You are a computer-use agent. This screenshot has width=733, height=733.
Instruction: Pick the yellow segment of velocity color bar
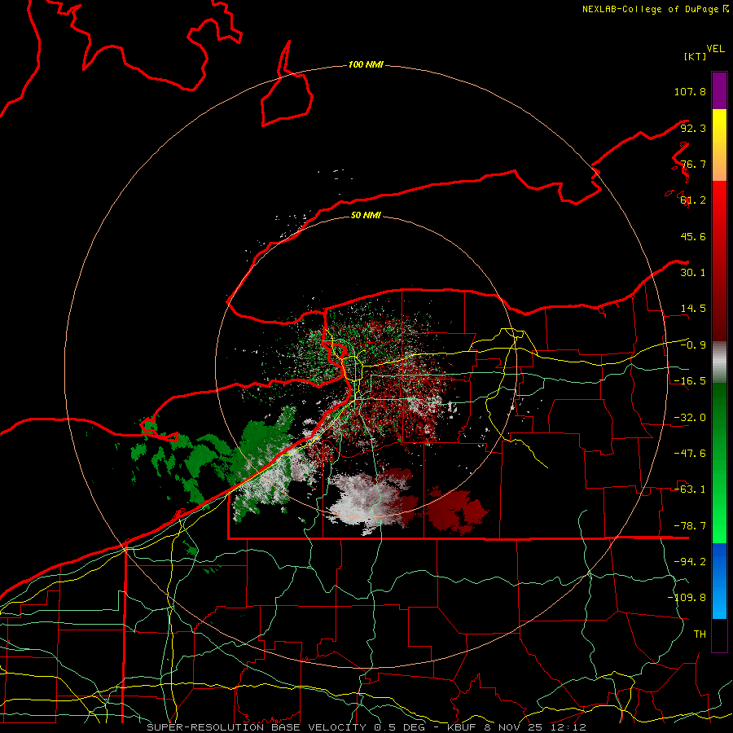pyautogui.click(x=719, y=145)
